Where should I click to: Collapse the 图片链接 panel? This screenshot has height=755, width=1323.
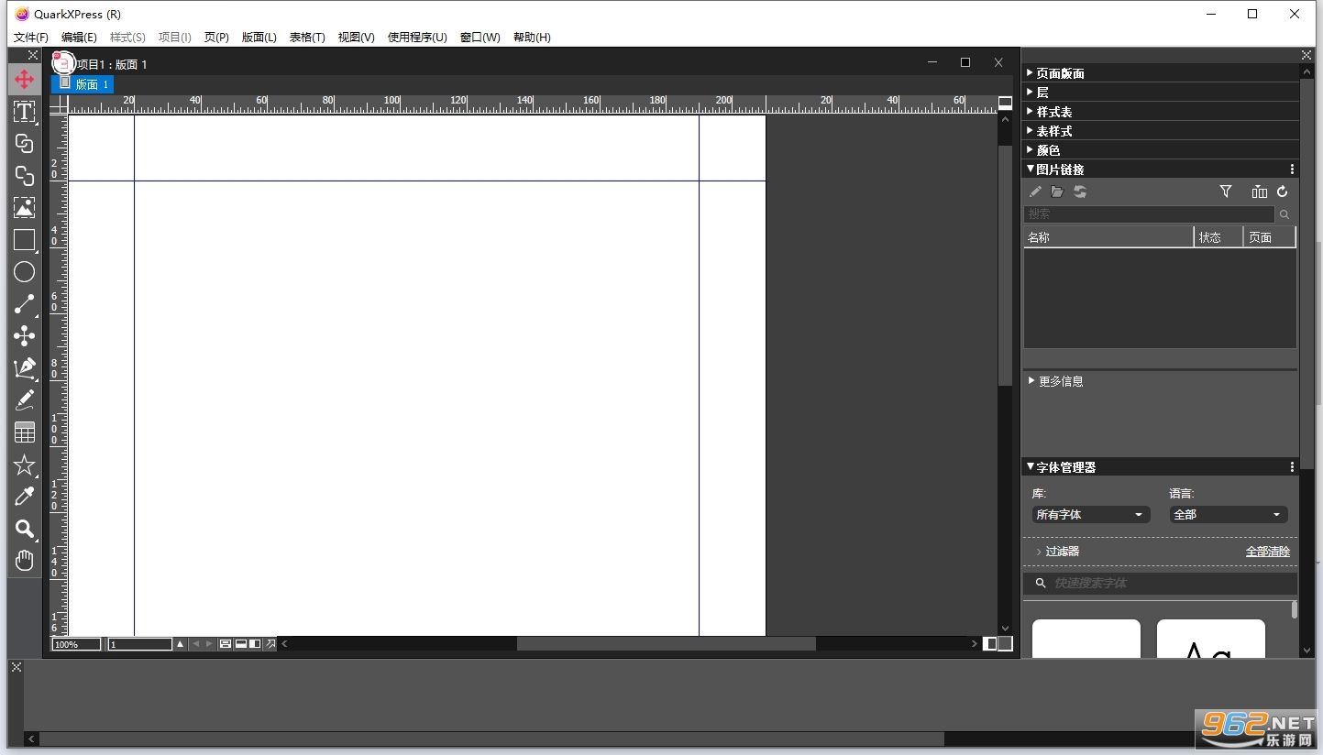[x=1031, y=169]
